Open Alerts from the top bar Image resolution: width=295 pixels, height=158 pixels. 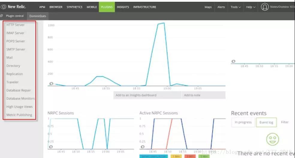221,7
